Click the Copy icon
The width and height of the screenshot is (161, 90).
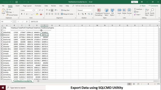point(7,12)
